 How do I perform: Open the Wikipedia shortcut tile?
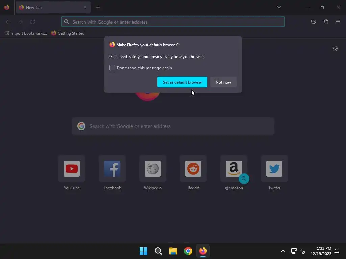(x=153, y=169)
